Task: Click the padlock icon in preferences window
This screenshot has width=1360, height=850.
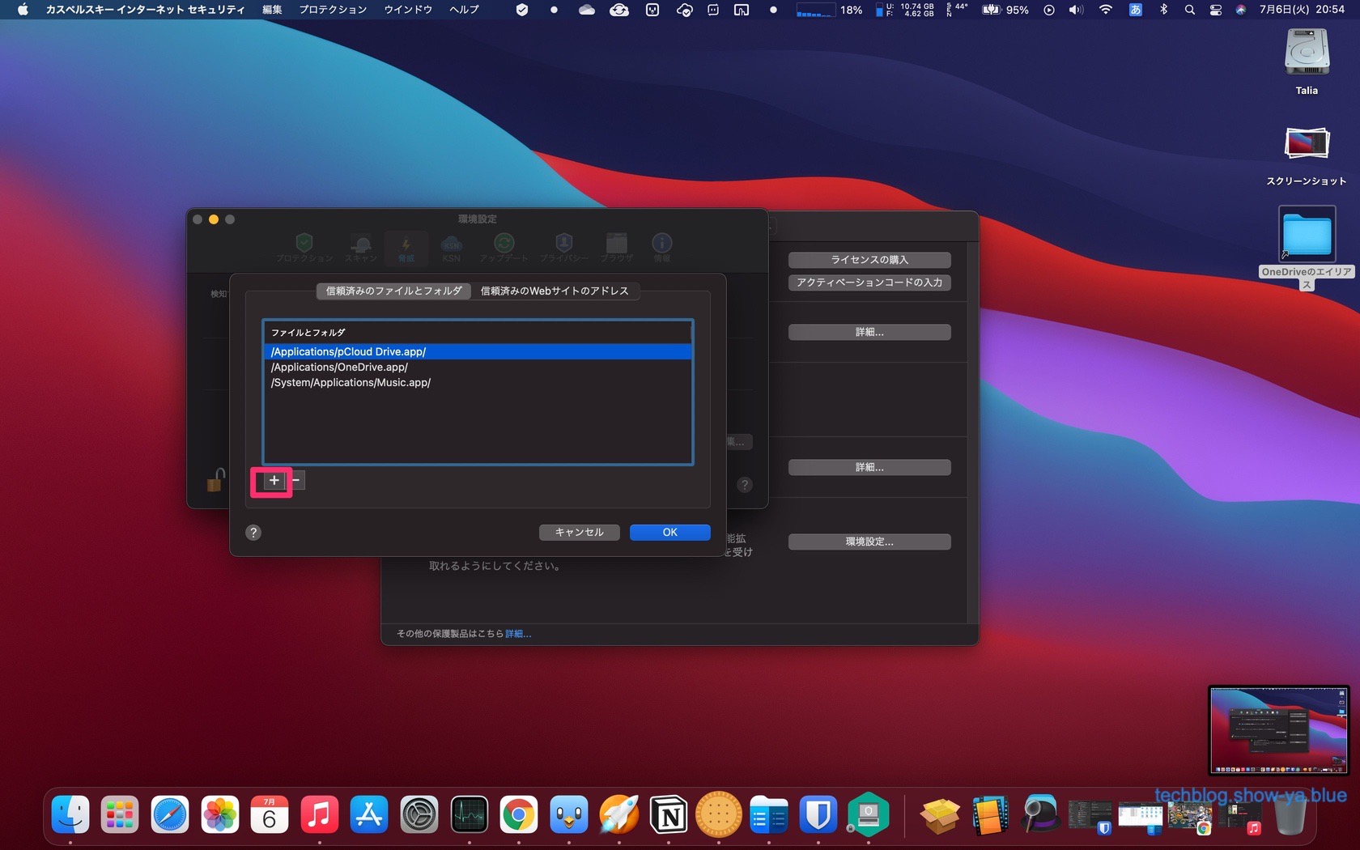Action: click(x=215, y=480)
